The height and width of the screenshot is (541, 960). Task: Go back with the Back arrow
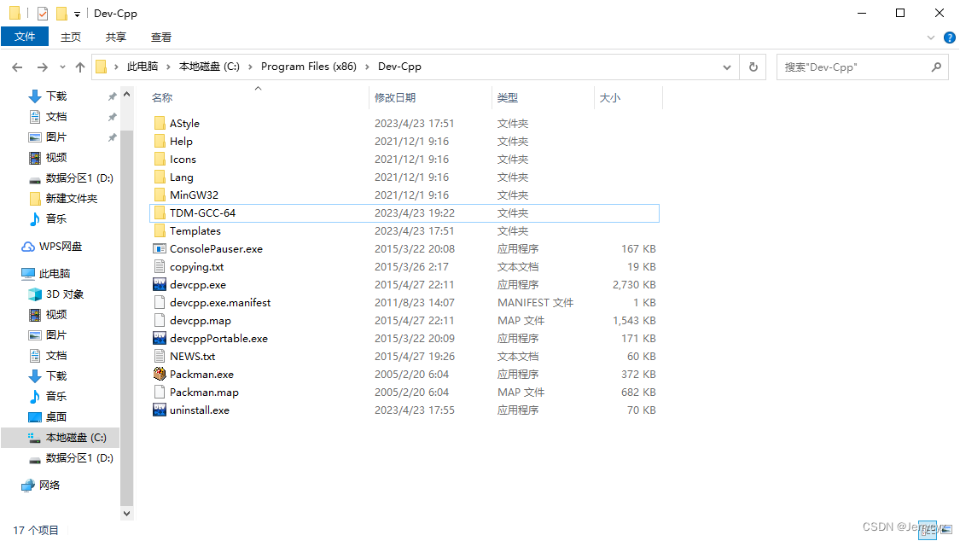(x=17, y=67)
